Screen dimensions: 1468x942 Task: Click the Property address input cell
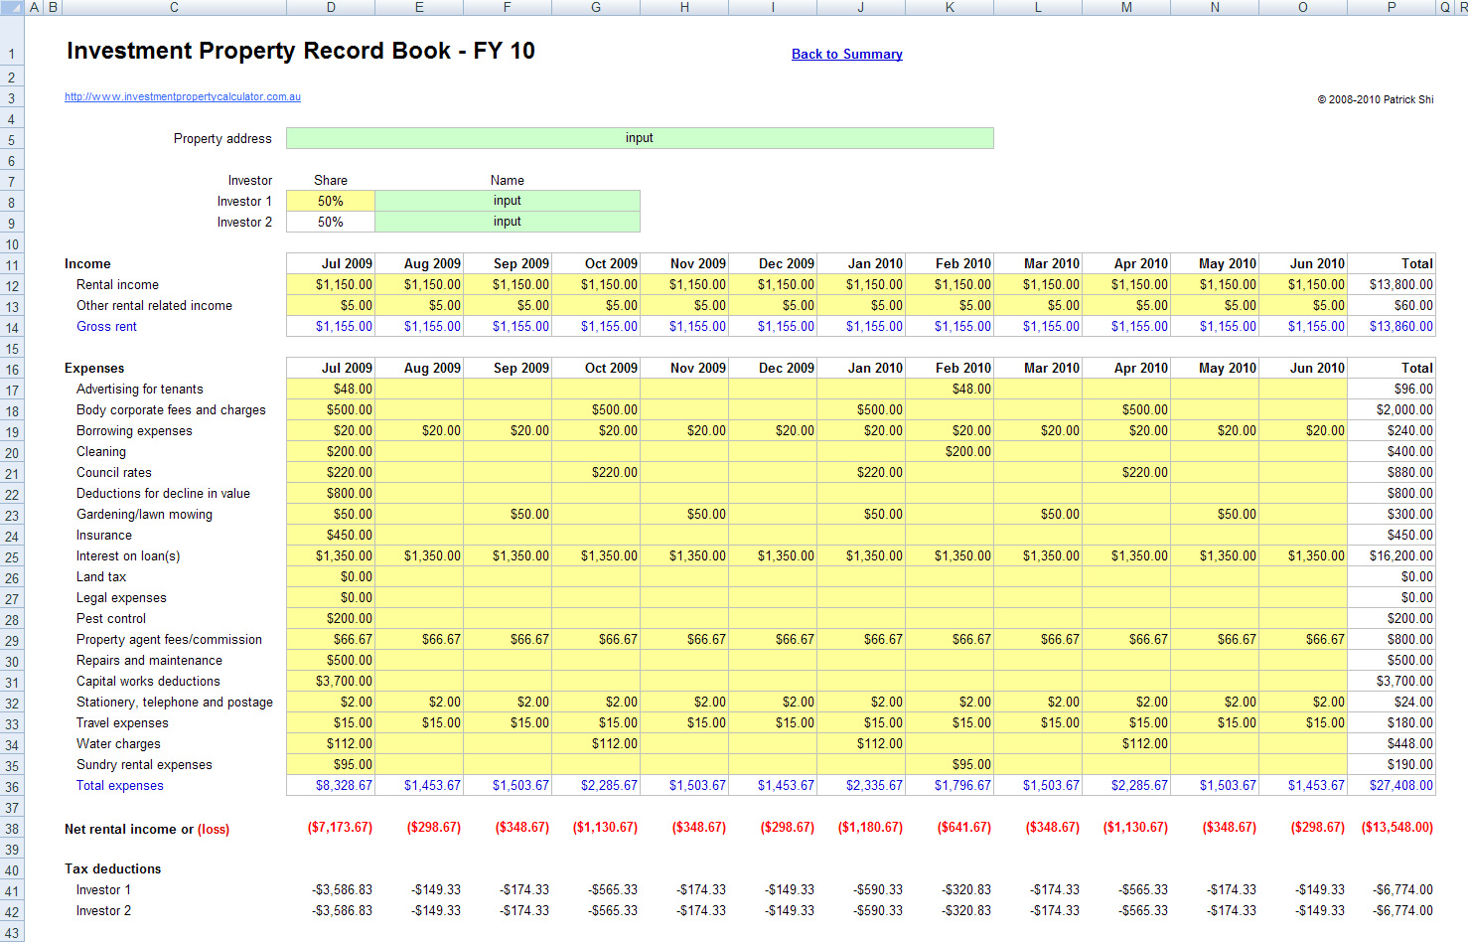(x=640, y=138)
